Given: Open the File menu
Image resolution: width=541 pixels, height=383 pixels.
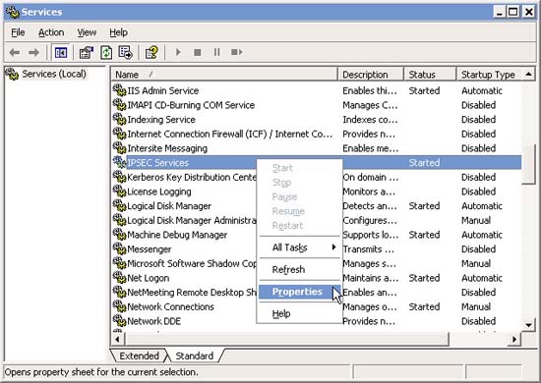Looking at the screenshot, I should click(x=18, y=32).
